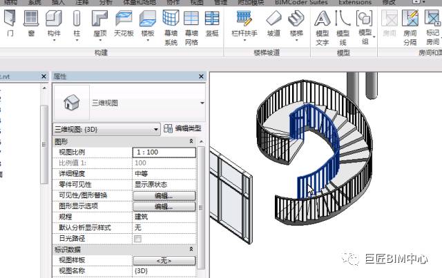The width and height of the screenshot is (442, 278).
Task: Open the Model Group (模型组) dropdown arrow
Action: (374, 37)
